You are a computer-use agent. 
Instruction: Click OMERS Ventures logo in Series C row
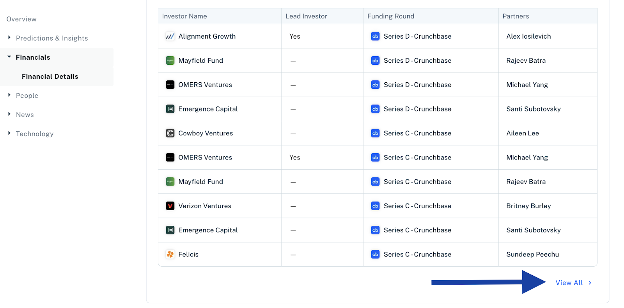[170, 158]
